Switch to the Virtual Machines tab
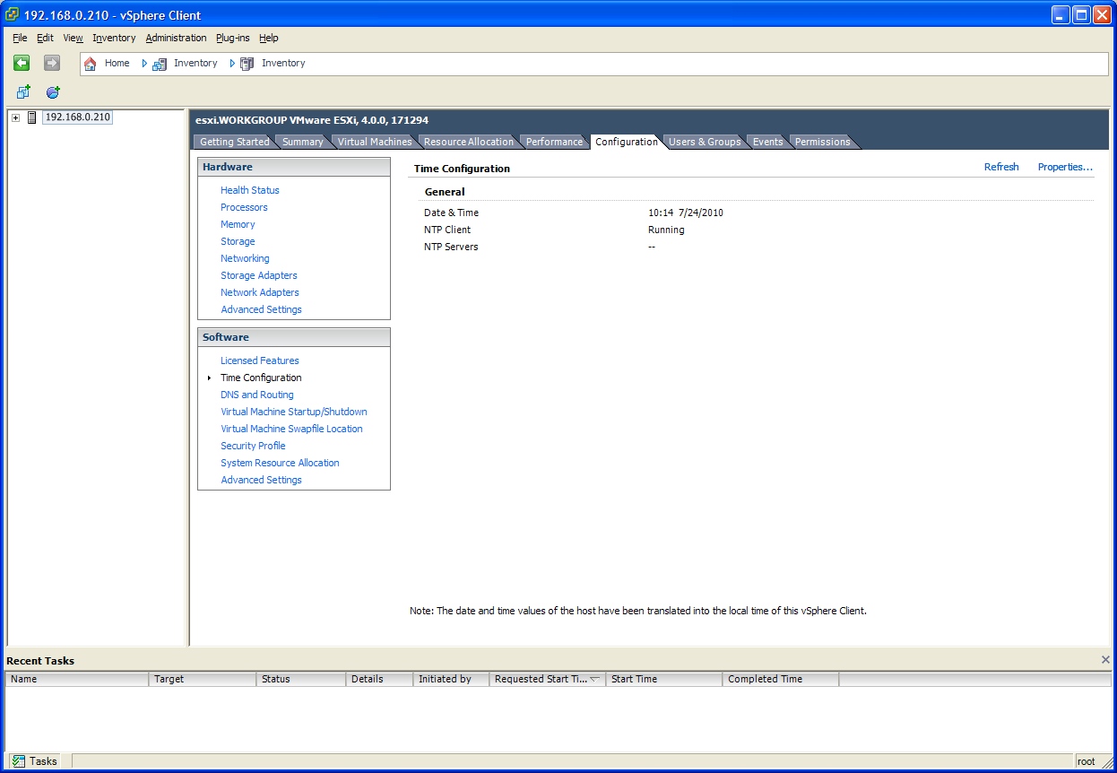1117x773 pixels. [x=375, y=142]
